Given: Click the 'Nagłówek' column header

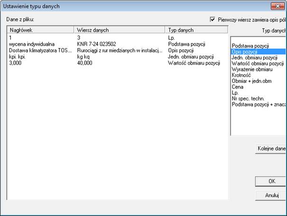Looking at the screenshot, I should [40, 30].
